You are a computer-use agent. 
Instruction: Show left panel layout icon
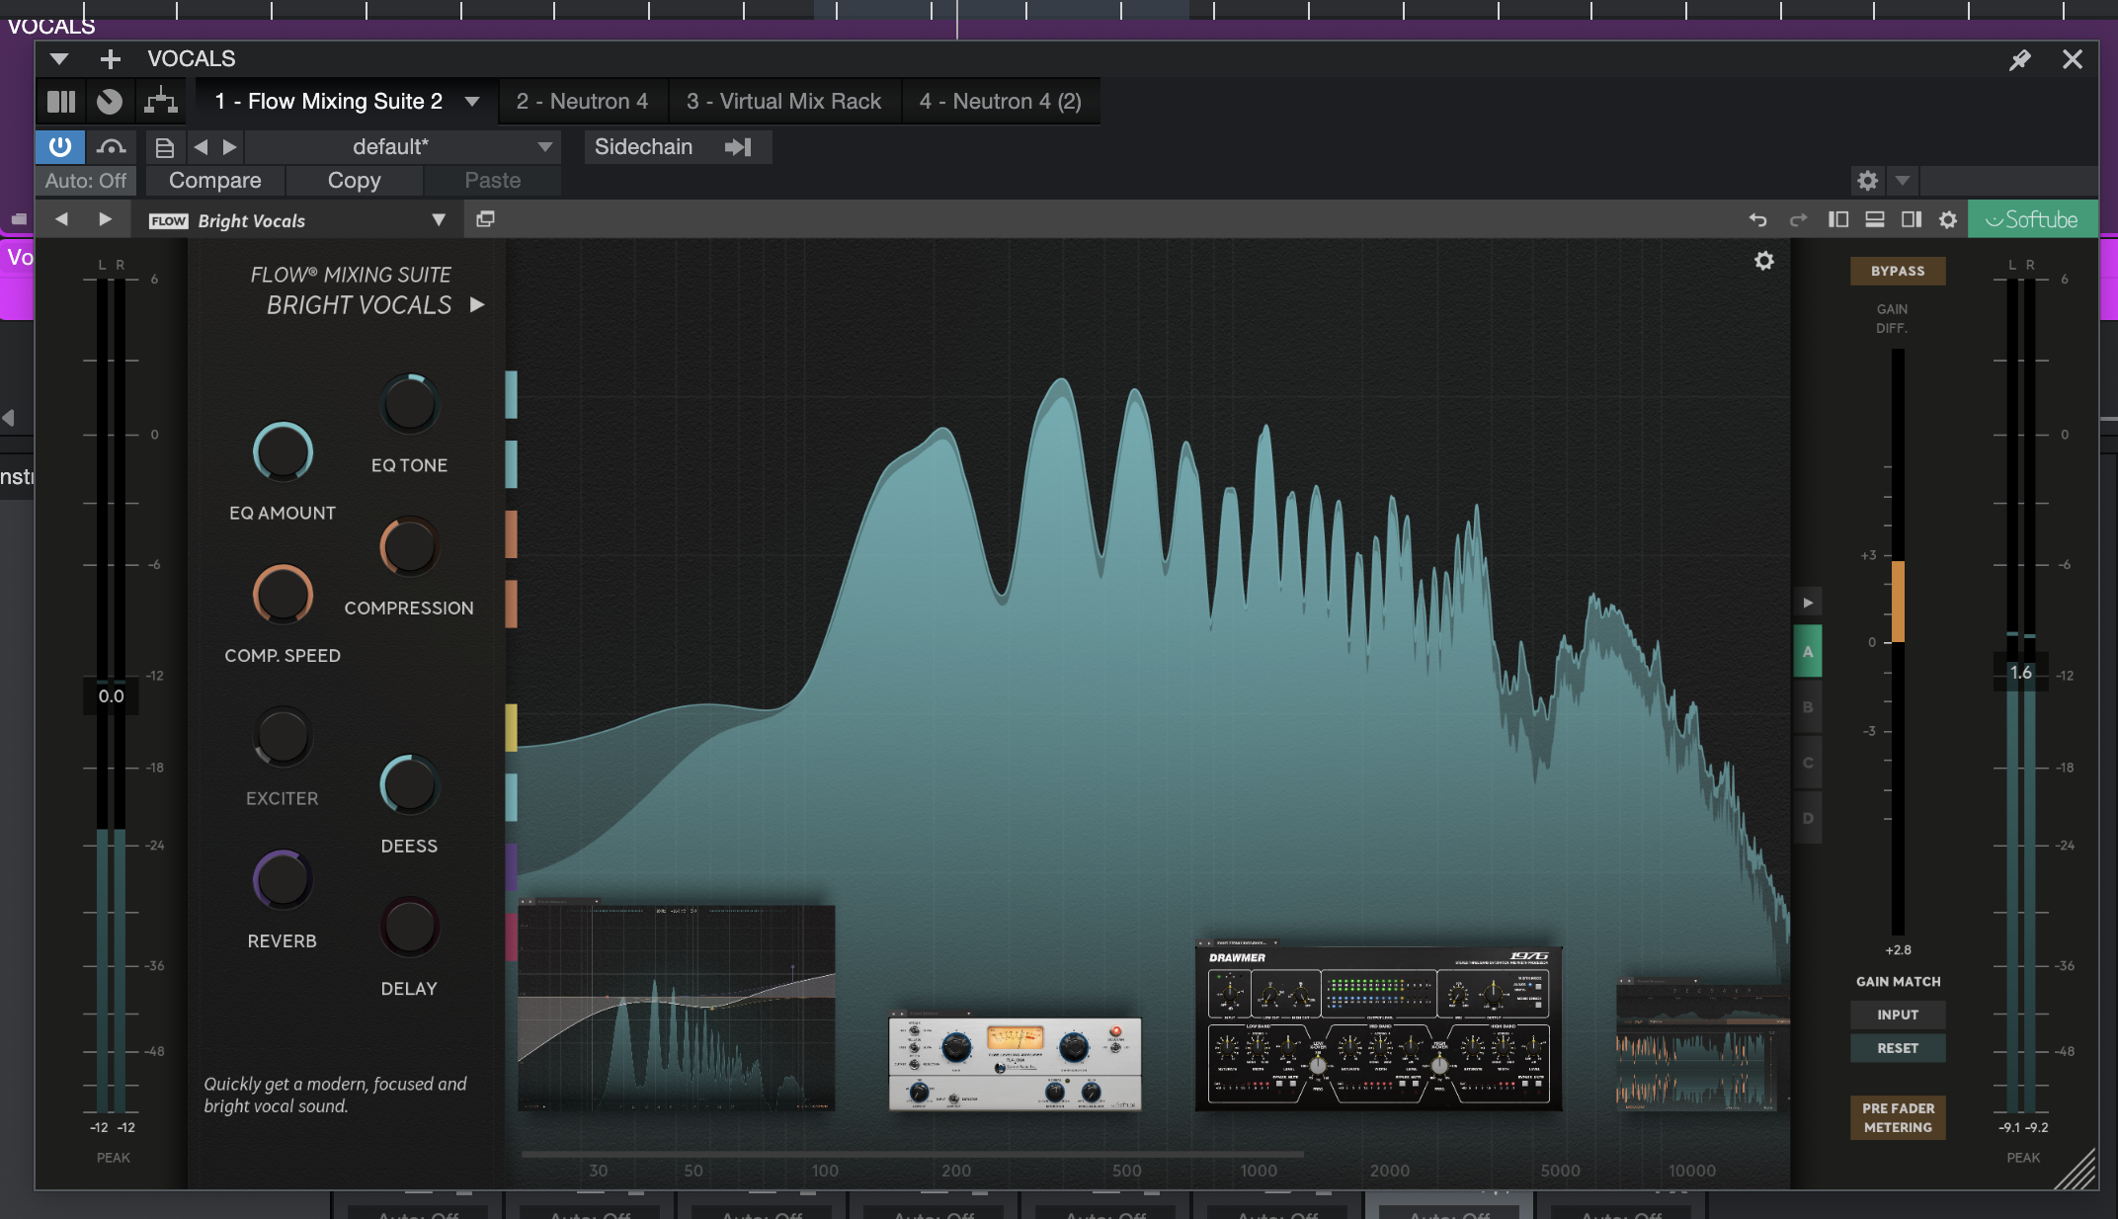click(x=1837, y=219)
